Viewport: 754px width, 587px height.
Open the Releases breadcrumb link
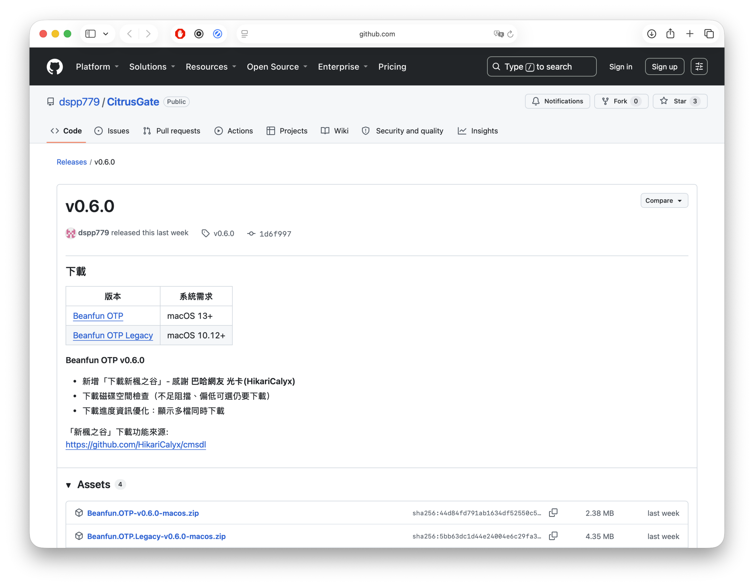coord(72,162)
